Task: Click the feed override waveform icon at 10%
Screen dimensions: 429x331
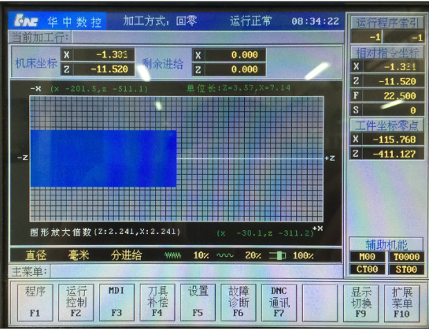Action: (x=172, y=255)
